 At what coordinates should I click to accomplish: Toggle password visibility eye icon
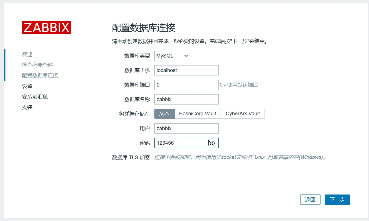211,143
